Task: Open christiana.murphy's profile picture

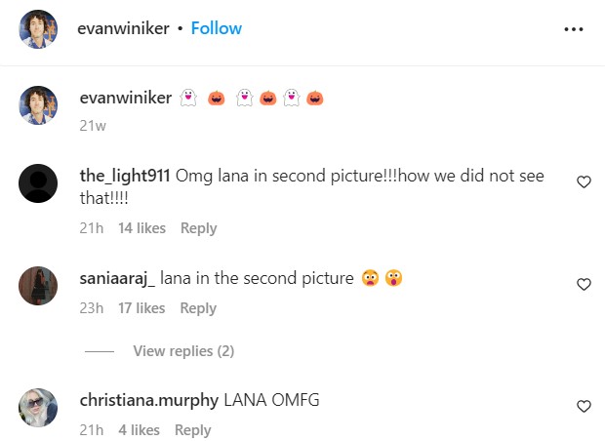Action: click(x=38, y=407)
